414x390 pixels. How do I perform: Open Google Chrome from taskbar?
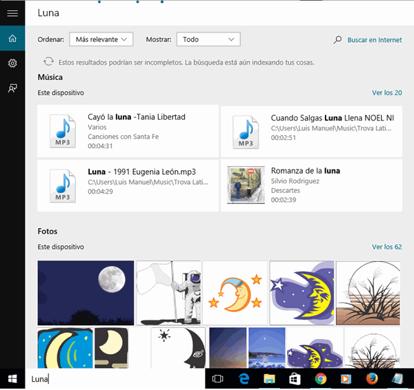(320, 378)
